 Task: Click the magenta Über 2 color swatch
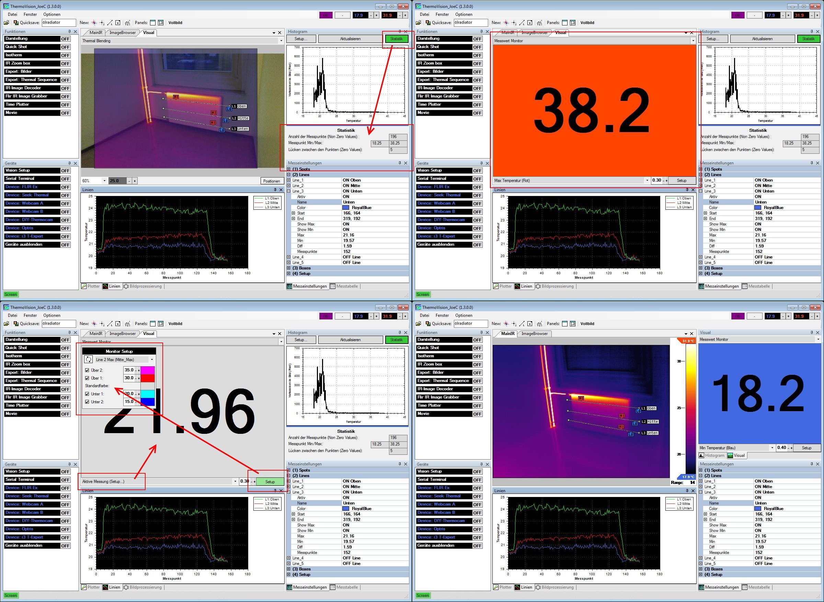pyautogui.click(x=148, y=370)
